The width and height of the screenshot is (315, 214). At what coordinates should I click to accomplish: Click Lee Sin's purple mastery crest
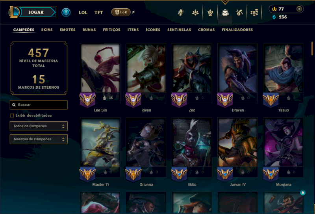point(87,100)
